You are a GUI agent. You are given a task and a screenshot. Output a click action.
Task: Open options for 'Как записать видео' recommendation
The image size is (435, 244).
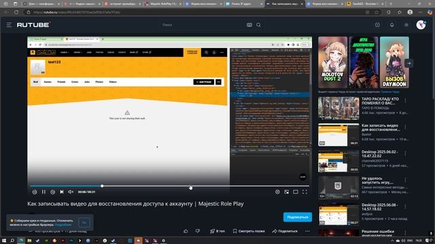(x=405, y=127)
